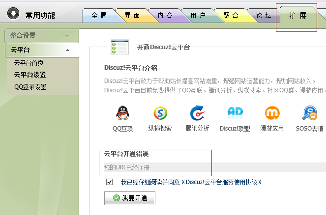Click the round download arrow icon beside 常用功能
Screen dimensions: 326x215
(x=13, y=13)
